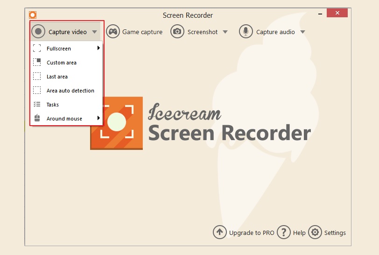
Task: Open the Help link text
Action: pyautogui.click(x=299, y=233)
